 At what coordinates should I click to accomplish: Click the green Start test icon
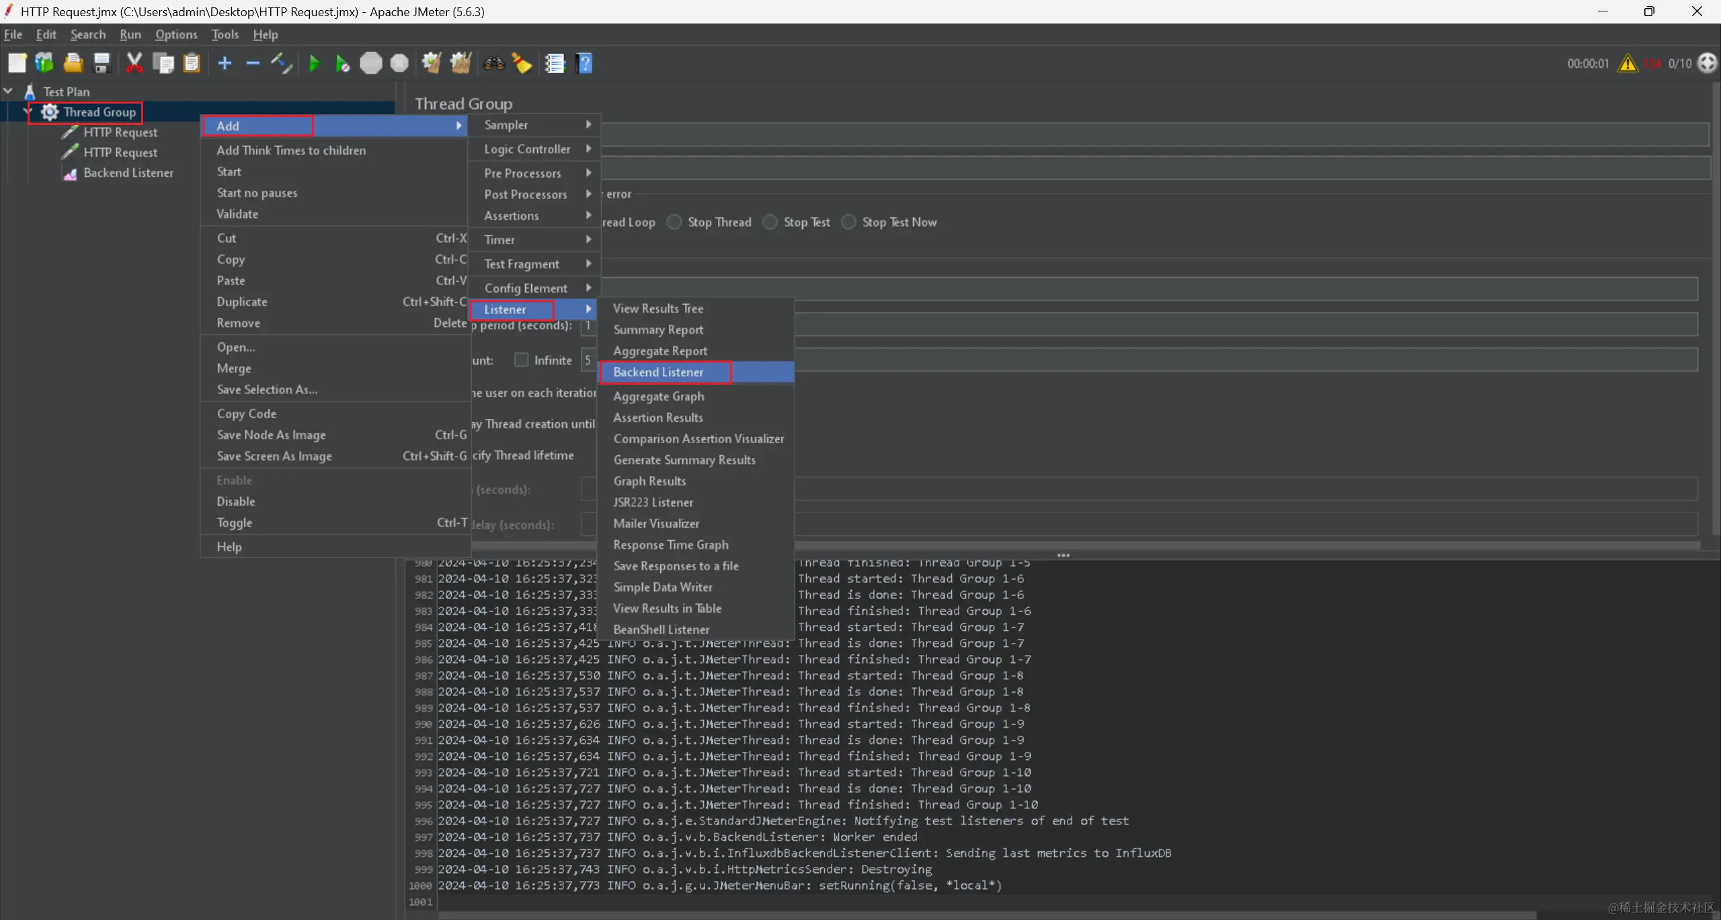tap(314, 64)
